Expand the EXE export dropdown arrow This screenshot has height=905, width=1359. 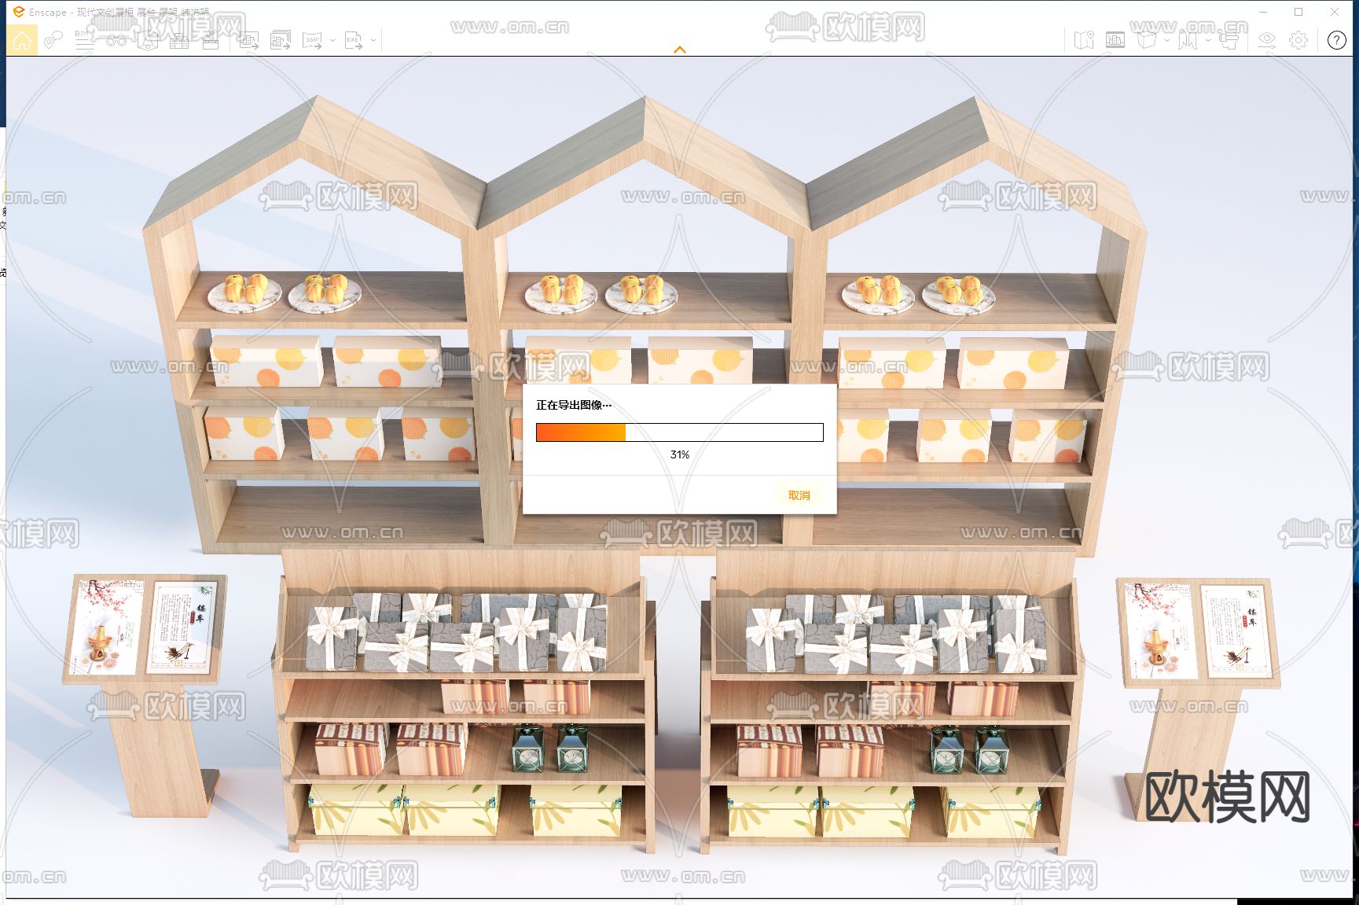[373, 40]
